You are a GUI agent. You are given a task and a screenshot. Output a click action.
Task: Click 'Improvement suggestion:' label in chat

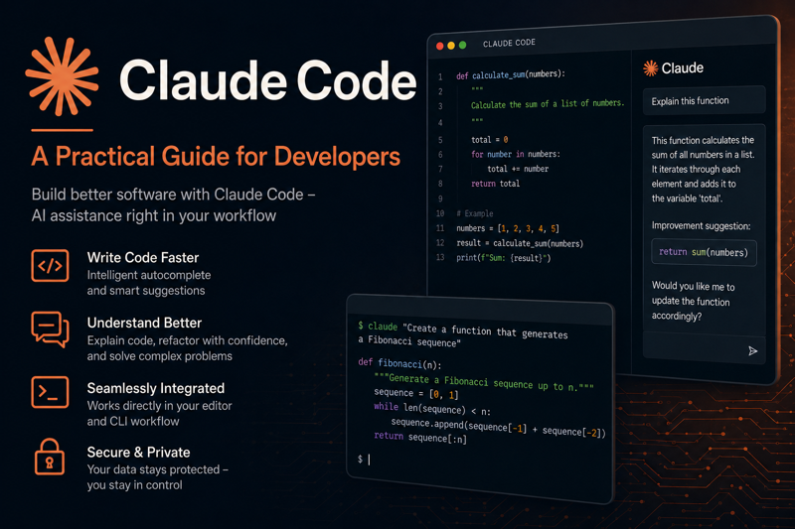click(701, 225)
